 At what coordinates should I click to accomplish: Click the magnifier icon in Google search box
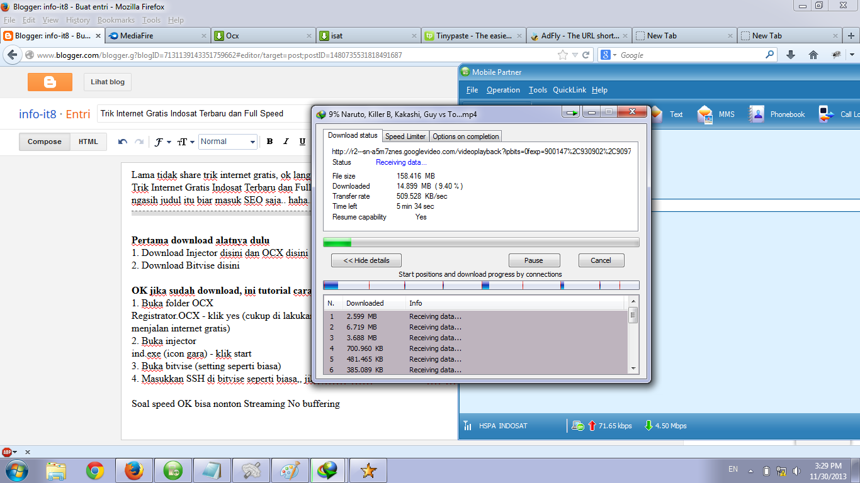(x=770, y=55)
